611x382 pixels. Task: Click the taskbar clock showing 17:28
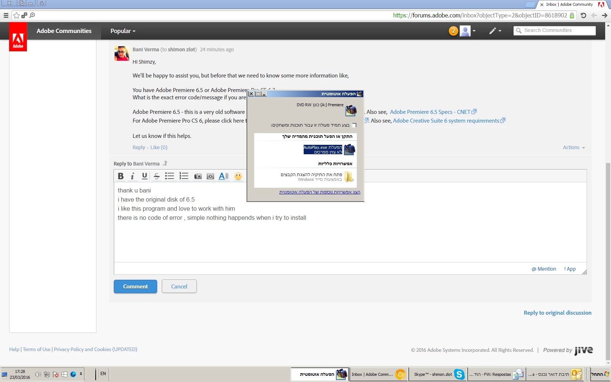pos(20,374)
